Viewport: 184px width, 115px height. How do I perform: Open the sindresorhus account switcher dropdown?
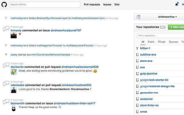[159, 17]
